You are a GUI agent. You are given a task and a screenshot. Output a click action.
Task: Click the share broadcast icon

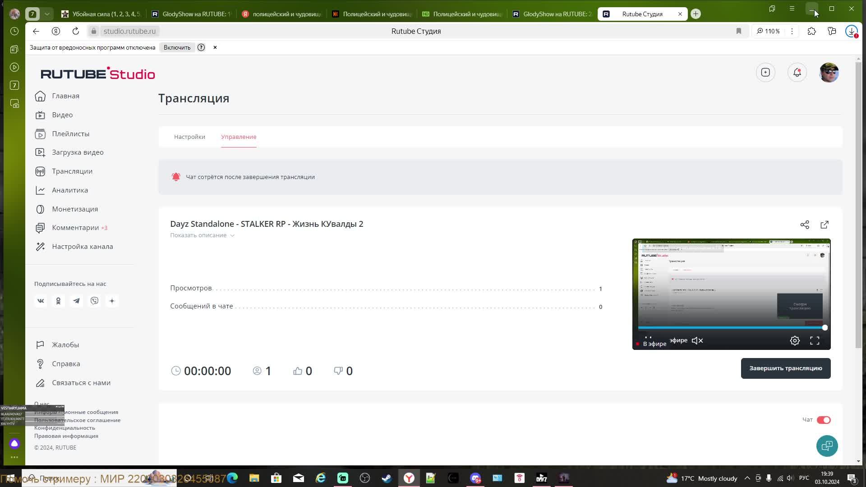click(805, 225)
